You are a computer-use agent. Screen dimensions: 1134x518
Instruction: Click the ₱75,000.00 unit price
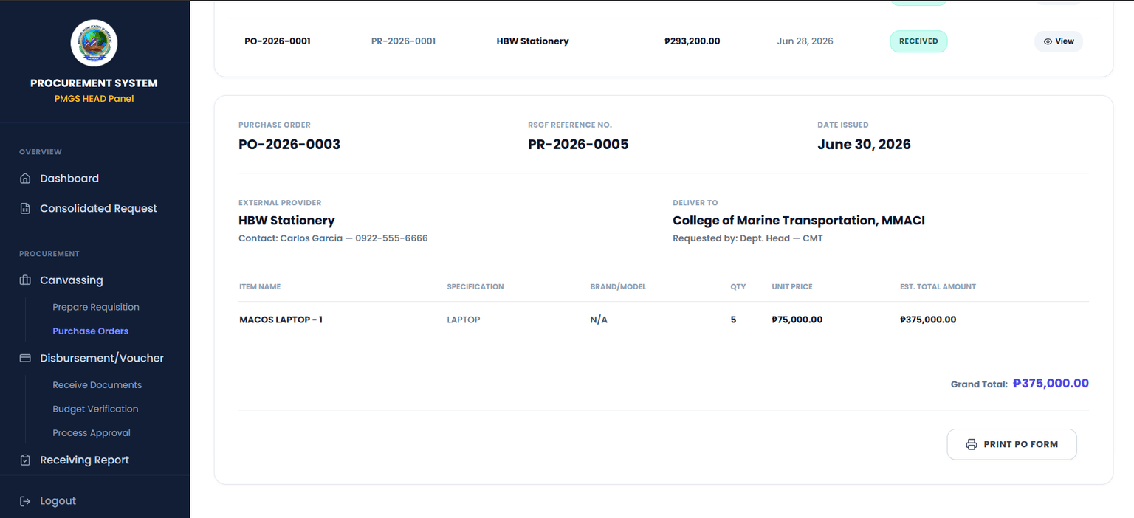(x=797, y=320)
